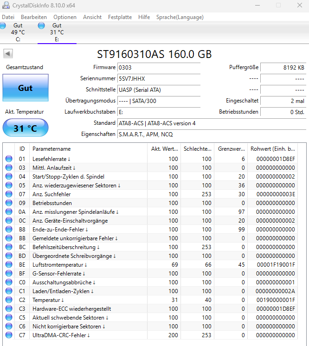
Task: Click status icon of Luftstromtemperatur row
Action: pos(9,264)
